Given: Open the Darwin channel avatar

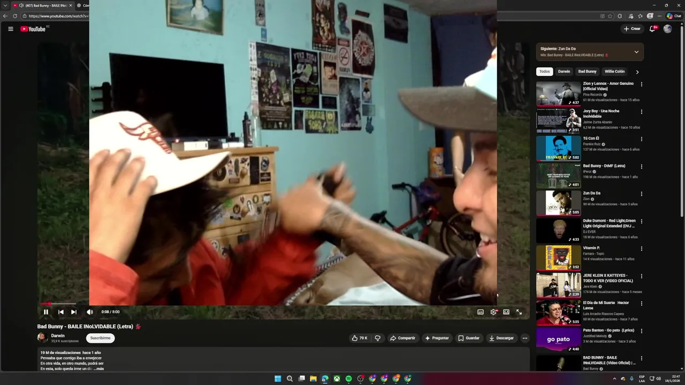Looking at the screenshot, I should click(42, 338).
